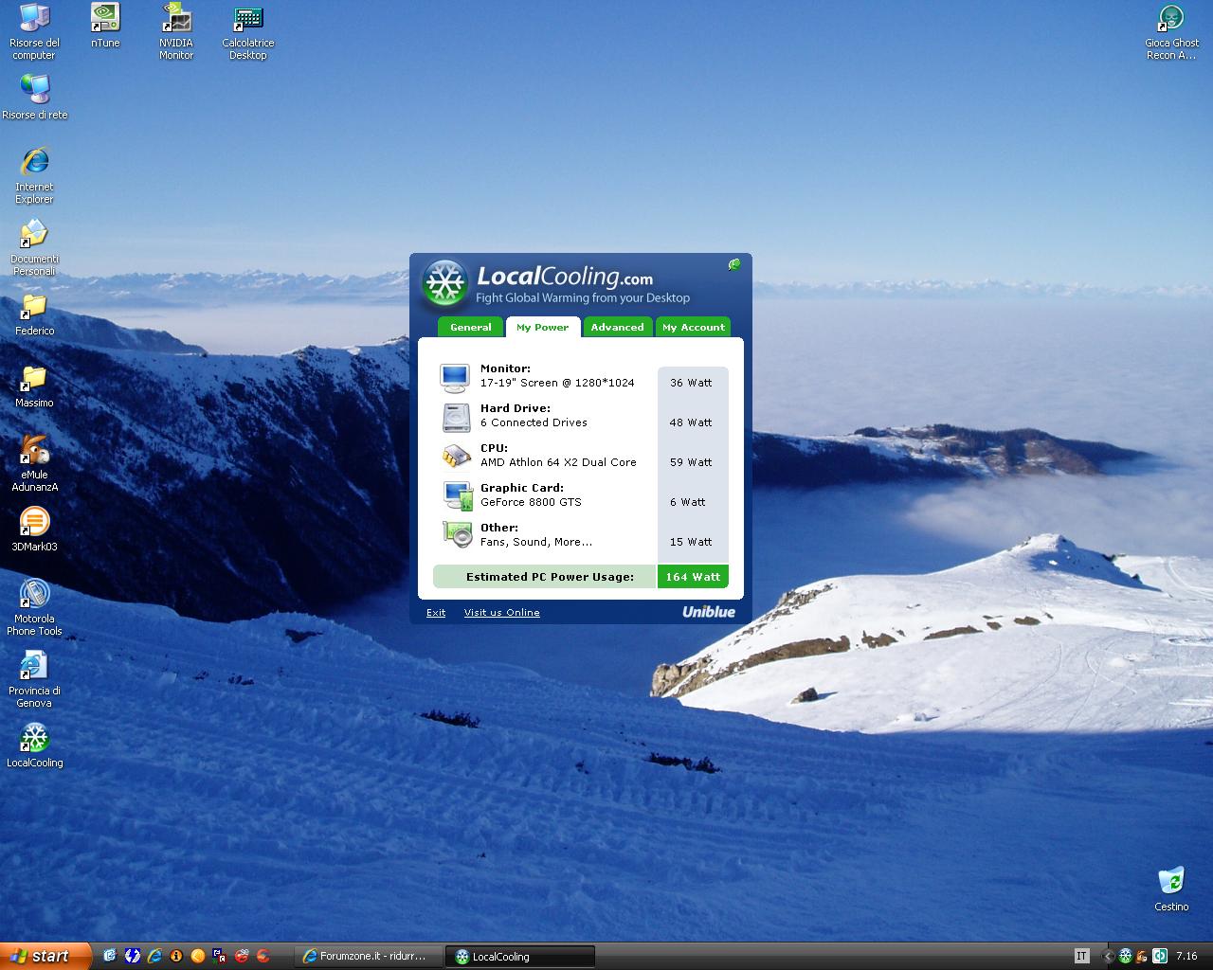Open the Visit us Online link
1213x970 pixels.
pos(502,613)
